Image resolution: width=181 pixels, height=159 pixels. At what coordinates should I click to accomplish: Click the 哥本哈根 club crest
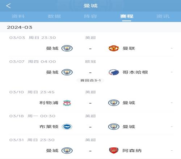[x=114, y=72]
